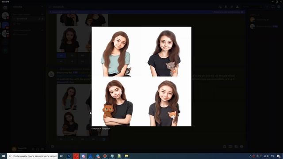The image size is (283, 159).
Task: Toggle microphone mute in user panel
Action: coord(33,149)
